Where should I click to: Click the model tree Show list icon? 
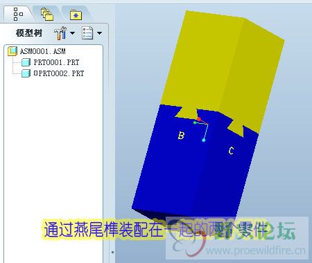click(87, 33)
